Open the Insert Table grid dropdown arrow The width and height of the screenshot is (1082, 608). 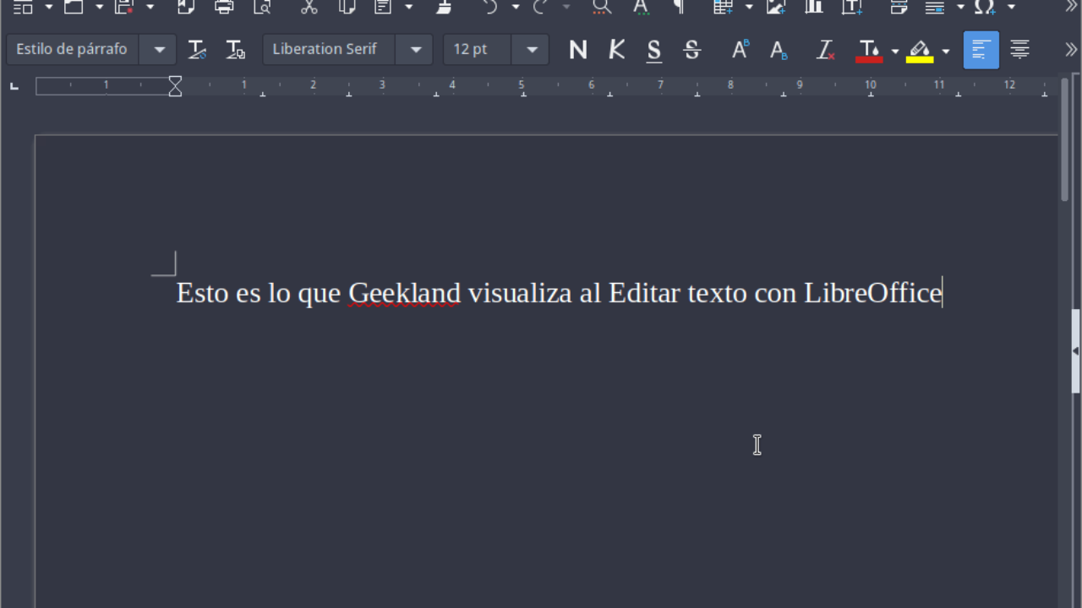tap(748, 7)
